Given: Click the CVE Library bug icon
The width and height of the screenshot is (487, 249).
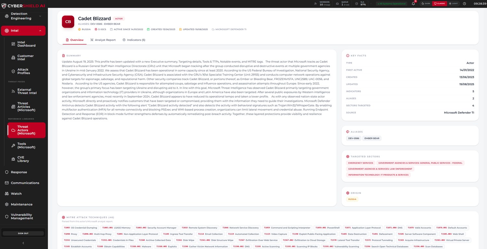Looking at the screenshot, I should (x=13, y=159).
